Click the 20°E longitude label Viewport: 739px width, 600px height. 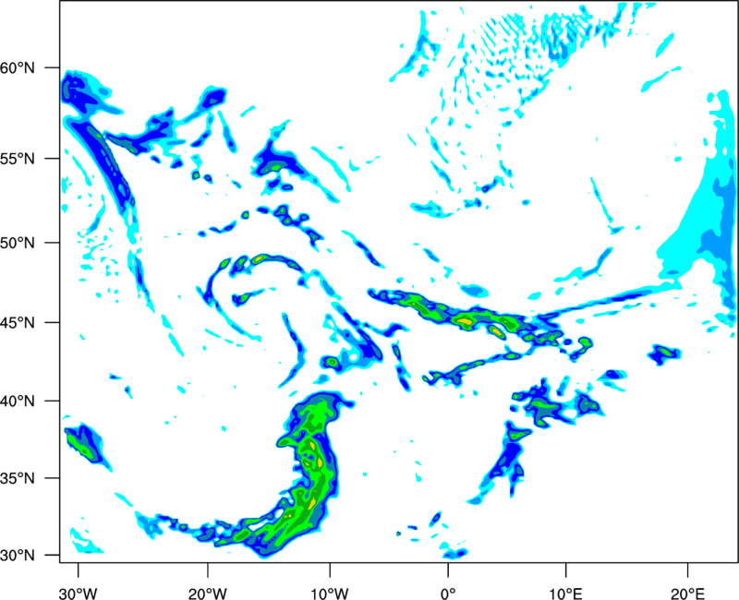click(687, 594)
